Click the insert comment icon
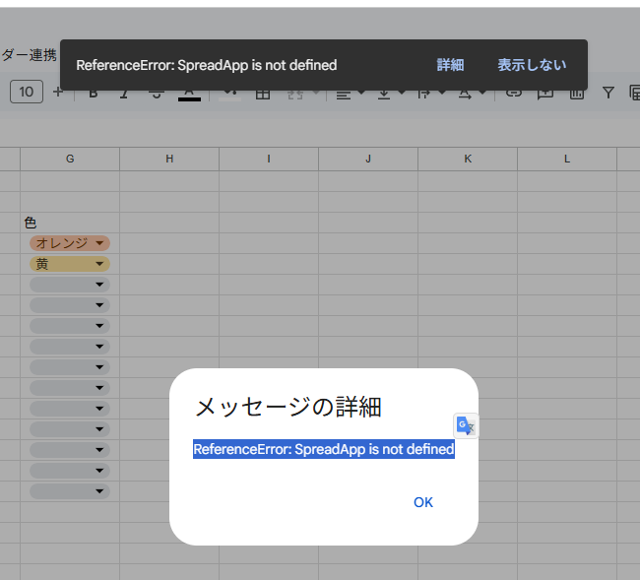 [x=544, y=93]
